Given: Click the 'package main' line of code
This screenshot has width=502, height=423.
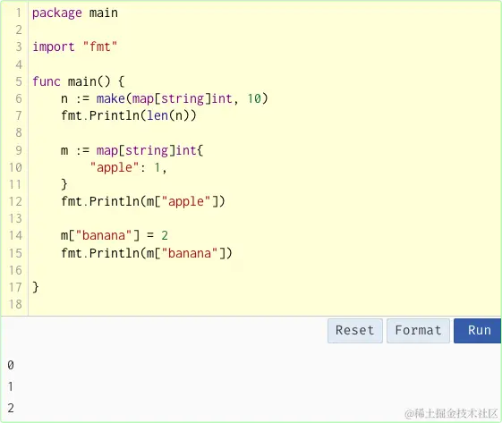Looking at the screenshot, I should [75, 13].
